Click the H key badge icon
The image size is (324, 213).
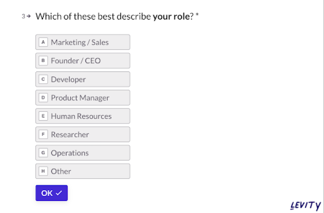pos(43,171)
